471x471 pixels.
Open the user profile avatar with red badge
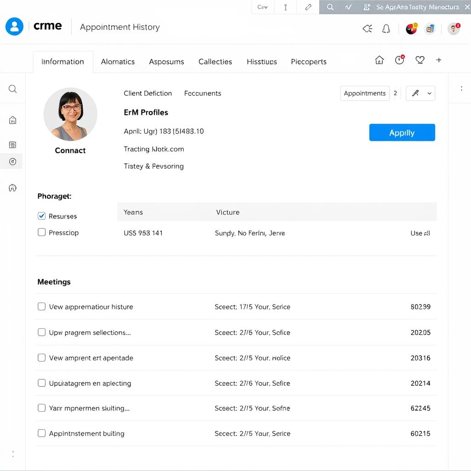pyautogui.click(x=454, y=29)
